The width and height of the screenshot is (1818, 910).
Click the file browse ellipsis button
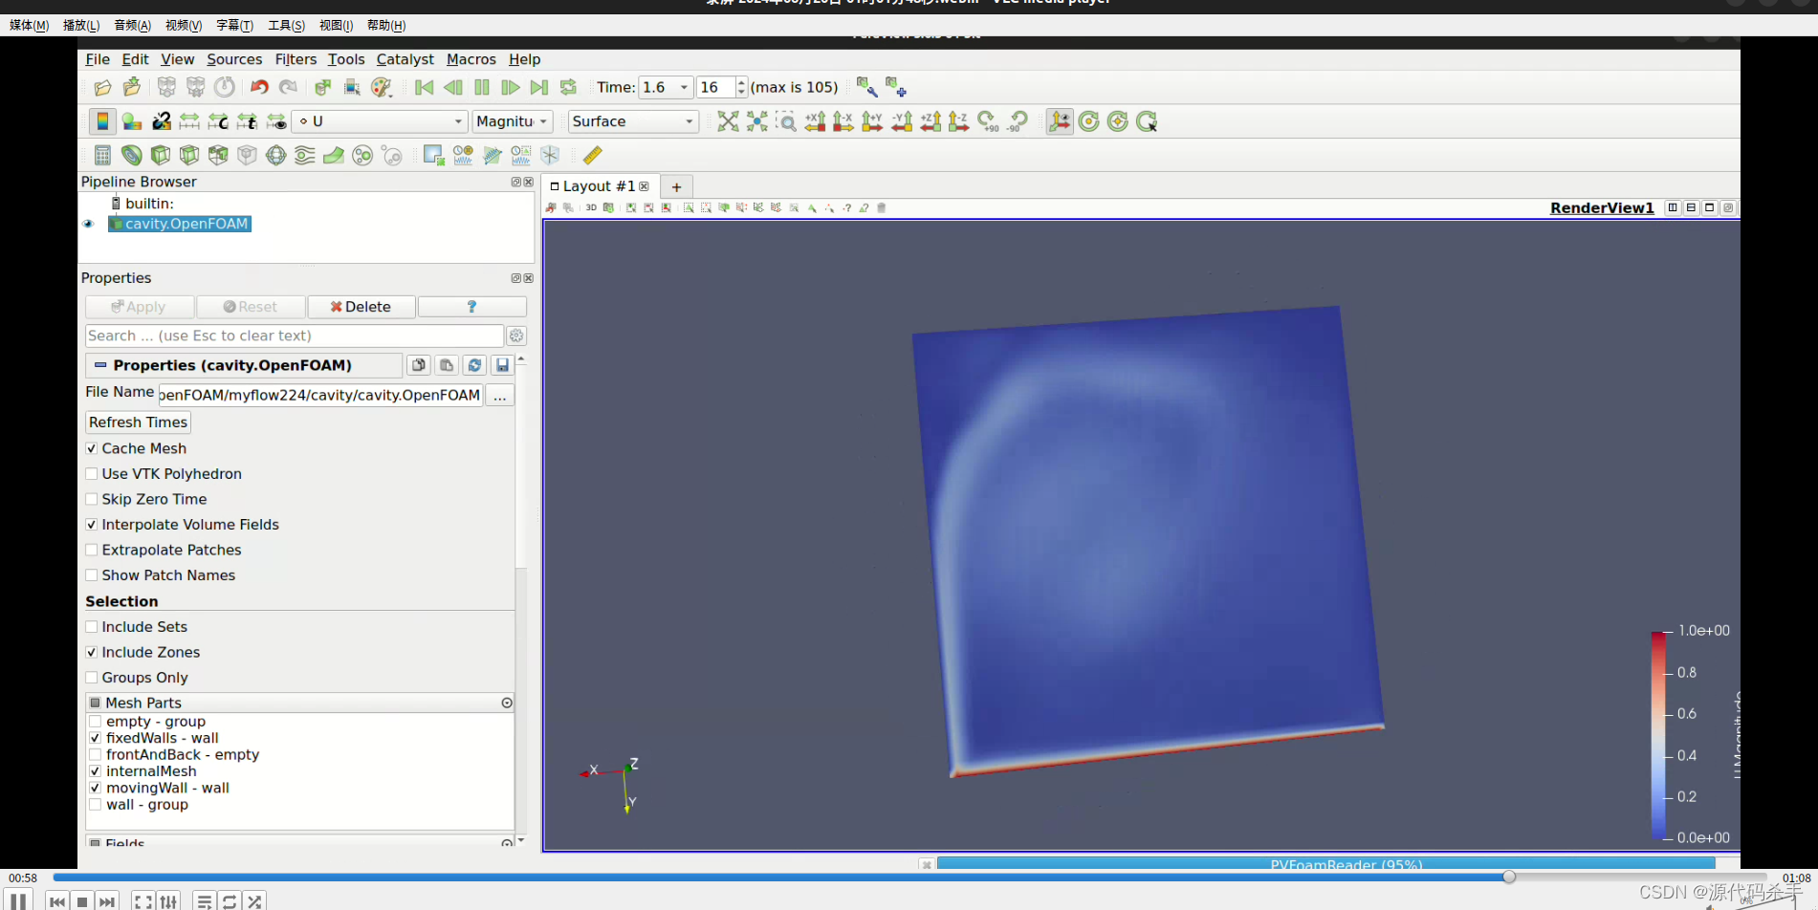499,396
